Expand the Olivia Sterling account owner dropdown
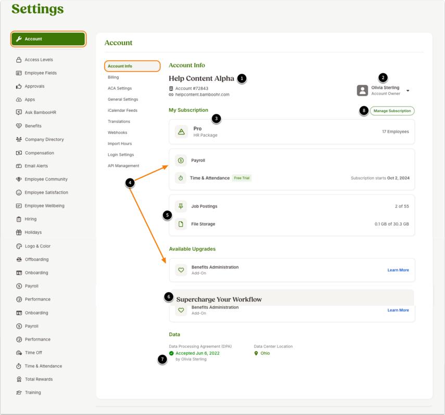This screenshot has height=415, width=445. click(x=408, y=91)
